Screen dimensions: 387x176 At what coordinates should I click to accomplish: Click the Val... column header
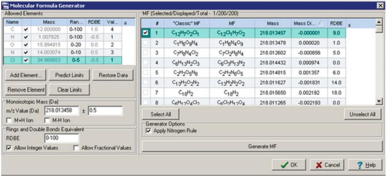click(x=113, y=22)
